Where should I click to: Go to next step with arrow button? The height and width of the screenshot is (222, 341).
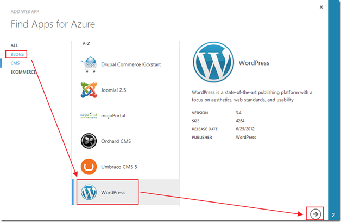click(315, 214)
